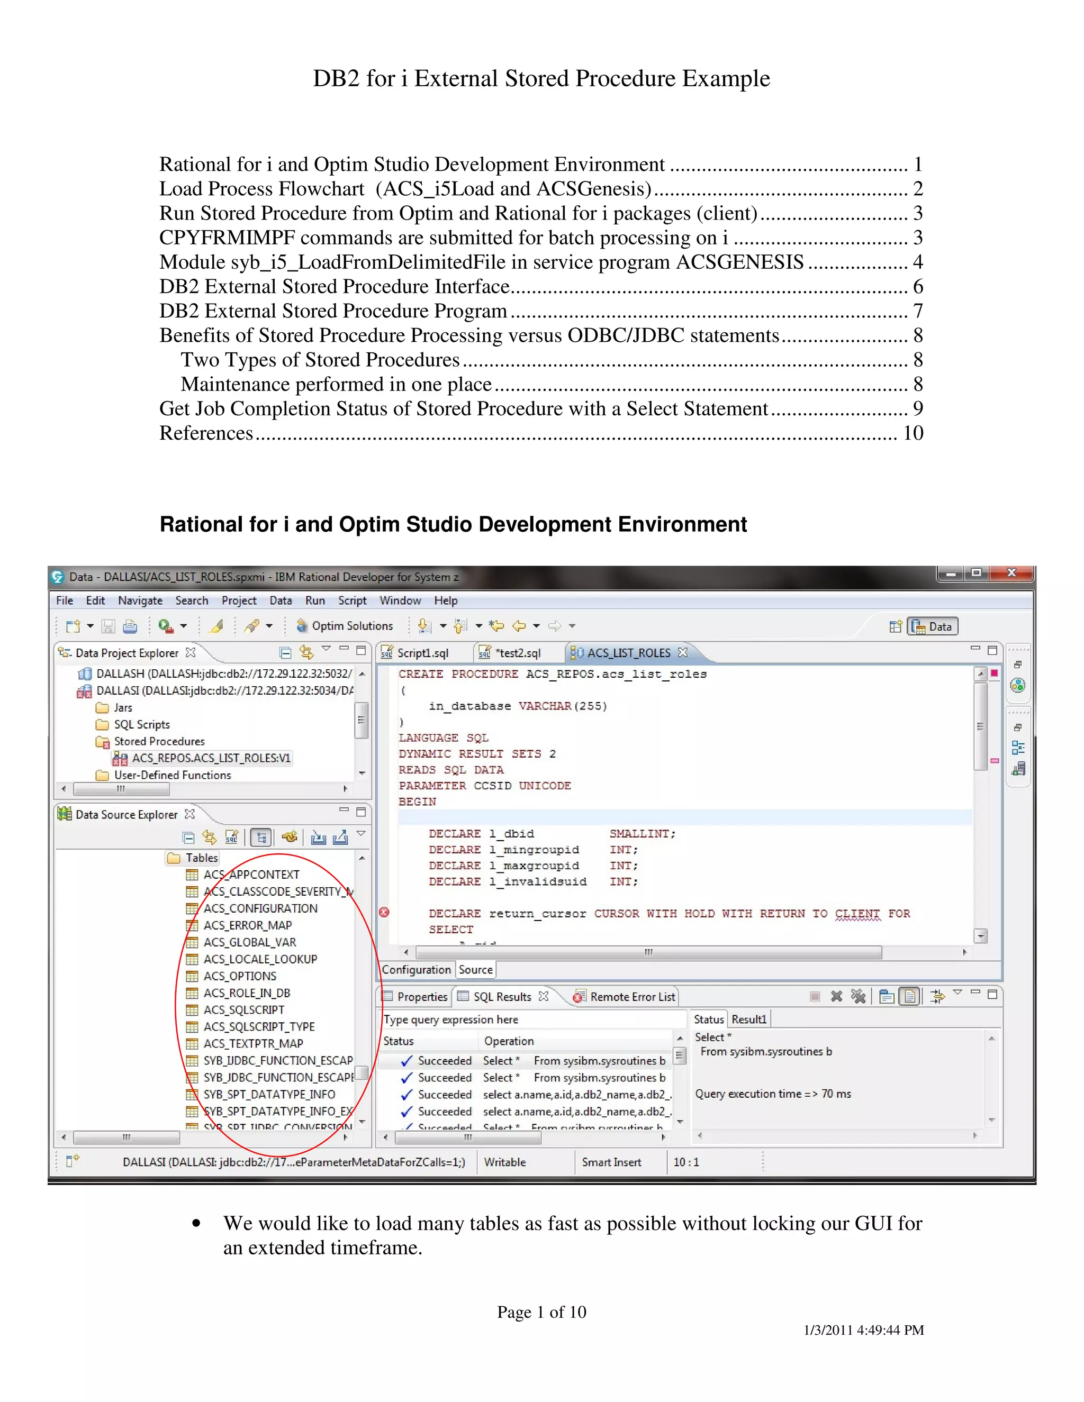Collapse all in Data Source Explorer toolbar
Viewport: 1084px width, 1402px height.
(x=188, y=837)
